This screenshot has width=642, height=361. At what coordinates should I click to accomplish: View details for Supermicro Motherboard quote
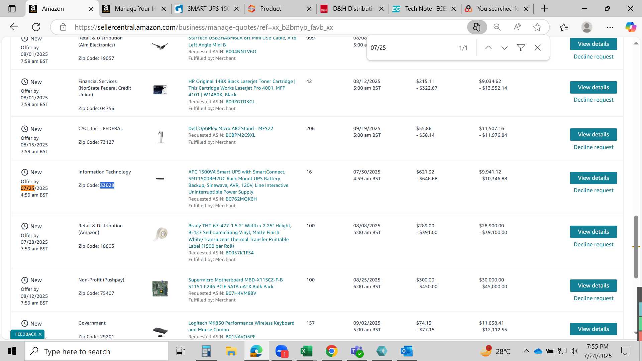[593, 286]
